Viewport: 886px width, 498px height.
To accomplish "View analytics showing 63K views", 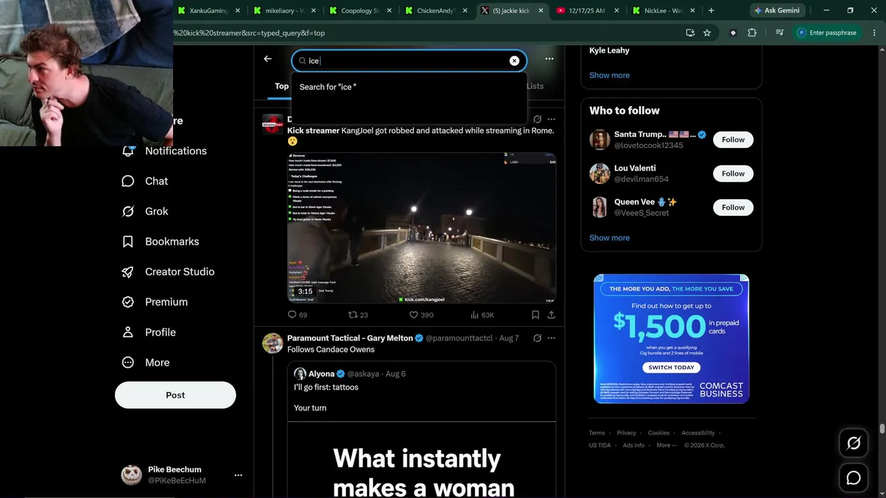I will [x=482, y=315].
